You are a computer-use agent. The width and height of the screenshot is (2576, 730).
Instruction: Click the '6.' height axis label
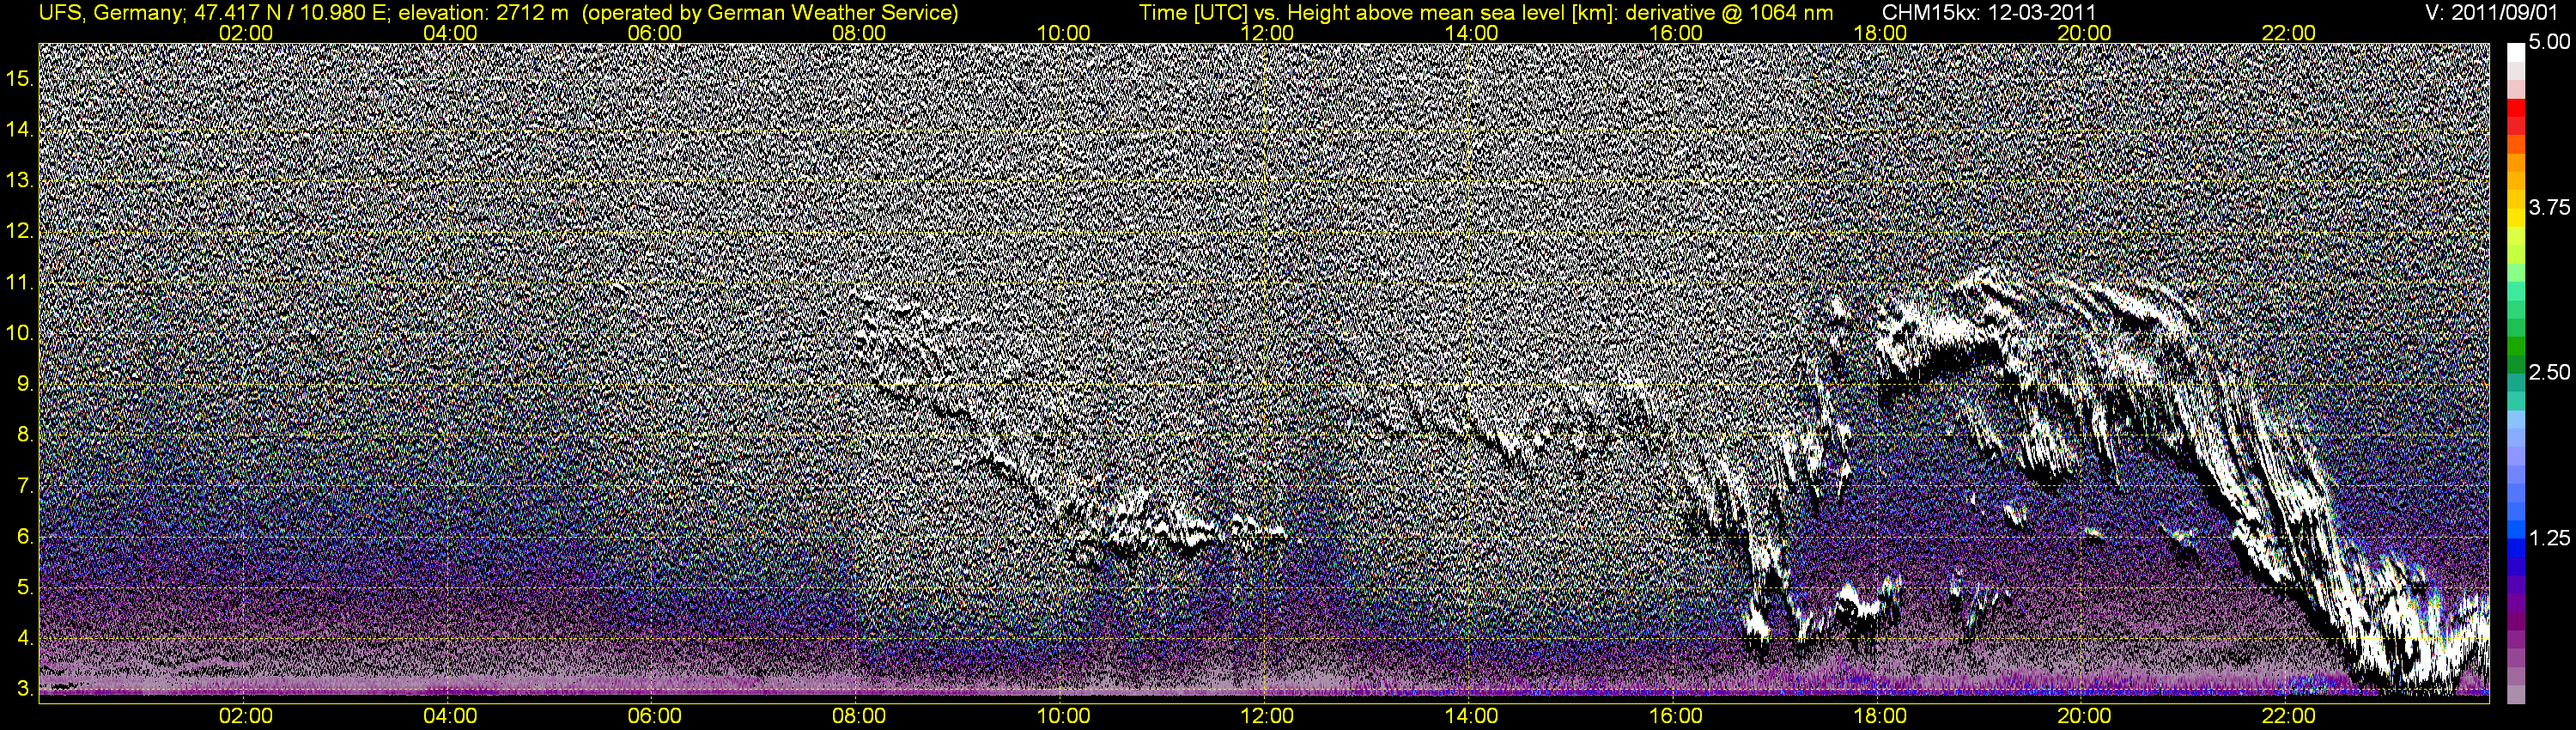tap(25, 537)
